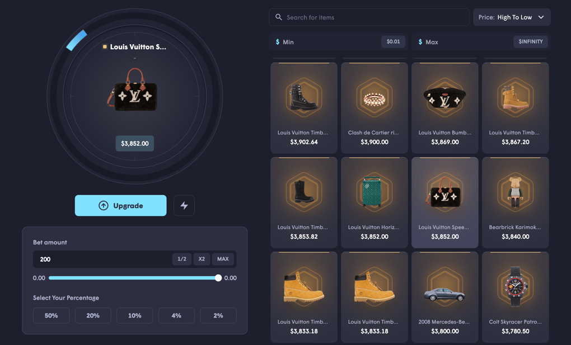571x345 pixels.
Task: Set the bet to MAX
Action: coord(223,259)
